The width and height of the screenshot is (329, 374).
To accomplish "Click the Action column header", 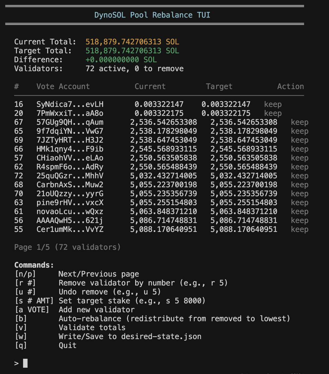I will point(291,87).
